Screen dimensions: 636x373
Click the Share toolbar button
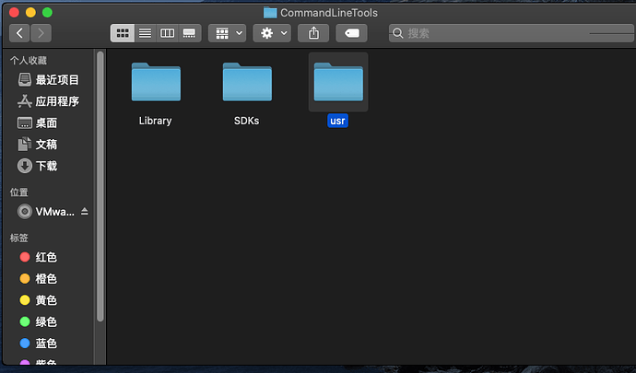coord(313,33)
